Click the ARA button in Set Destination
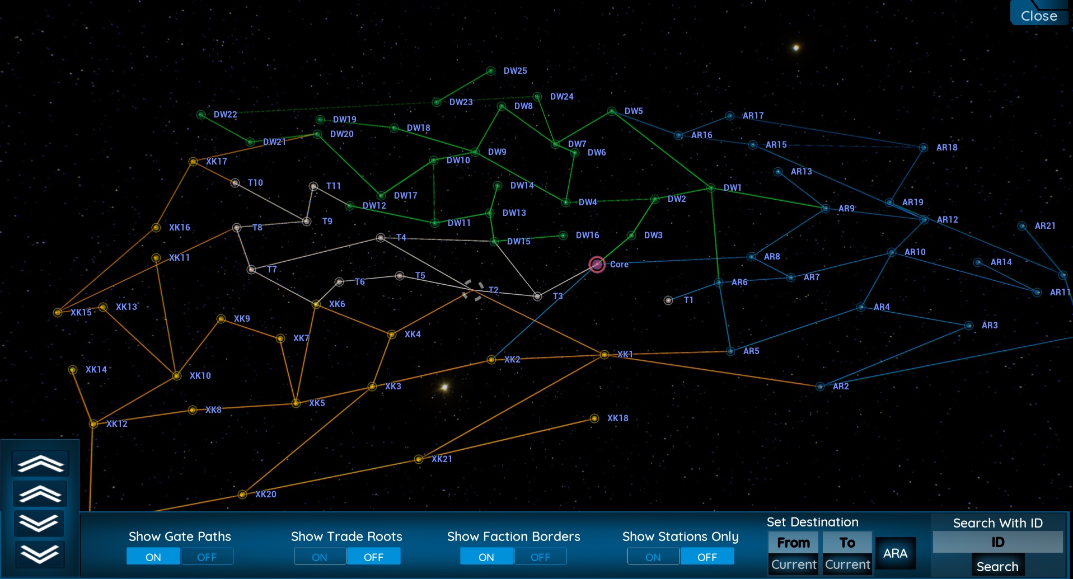The height and width of the screenshot is (579, 1073). click(896, 553)
